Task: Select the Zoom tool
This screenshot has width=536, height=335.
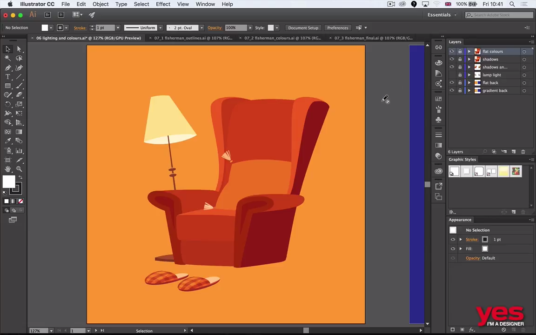Action: click(19, 169)
